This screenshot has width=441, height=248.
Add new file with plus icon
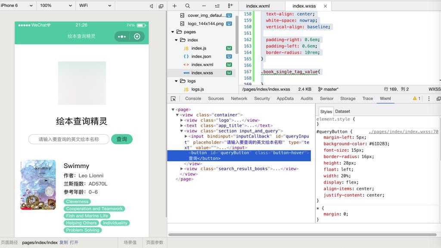tap(174, 6)
